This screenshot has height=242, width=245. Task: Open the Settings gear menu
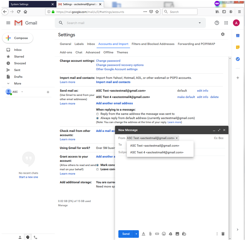click(x=223, y=34)
